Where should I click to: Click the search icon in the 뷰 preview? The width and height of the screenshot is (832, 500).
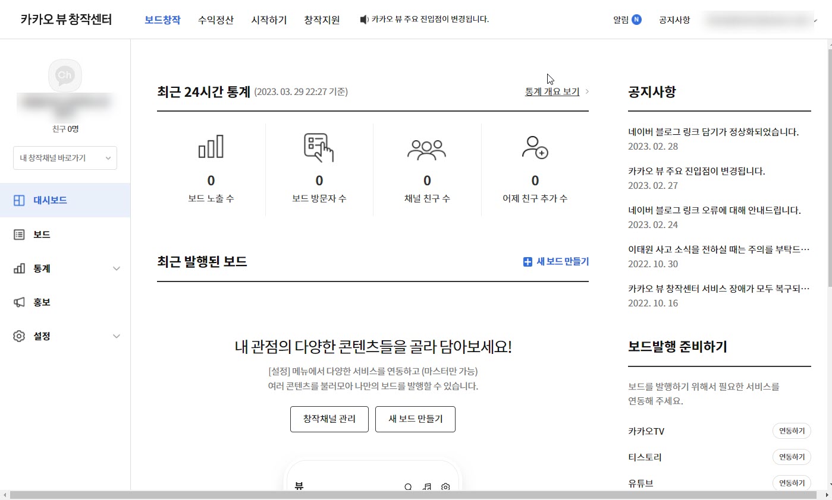pos(408,487)
